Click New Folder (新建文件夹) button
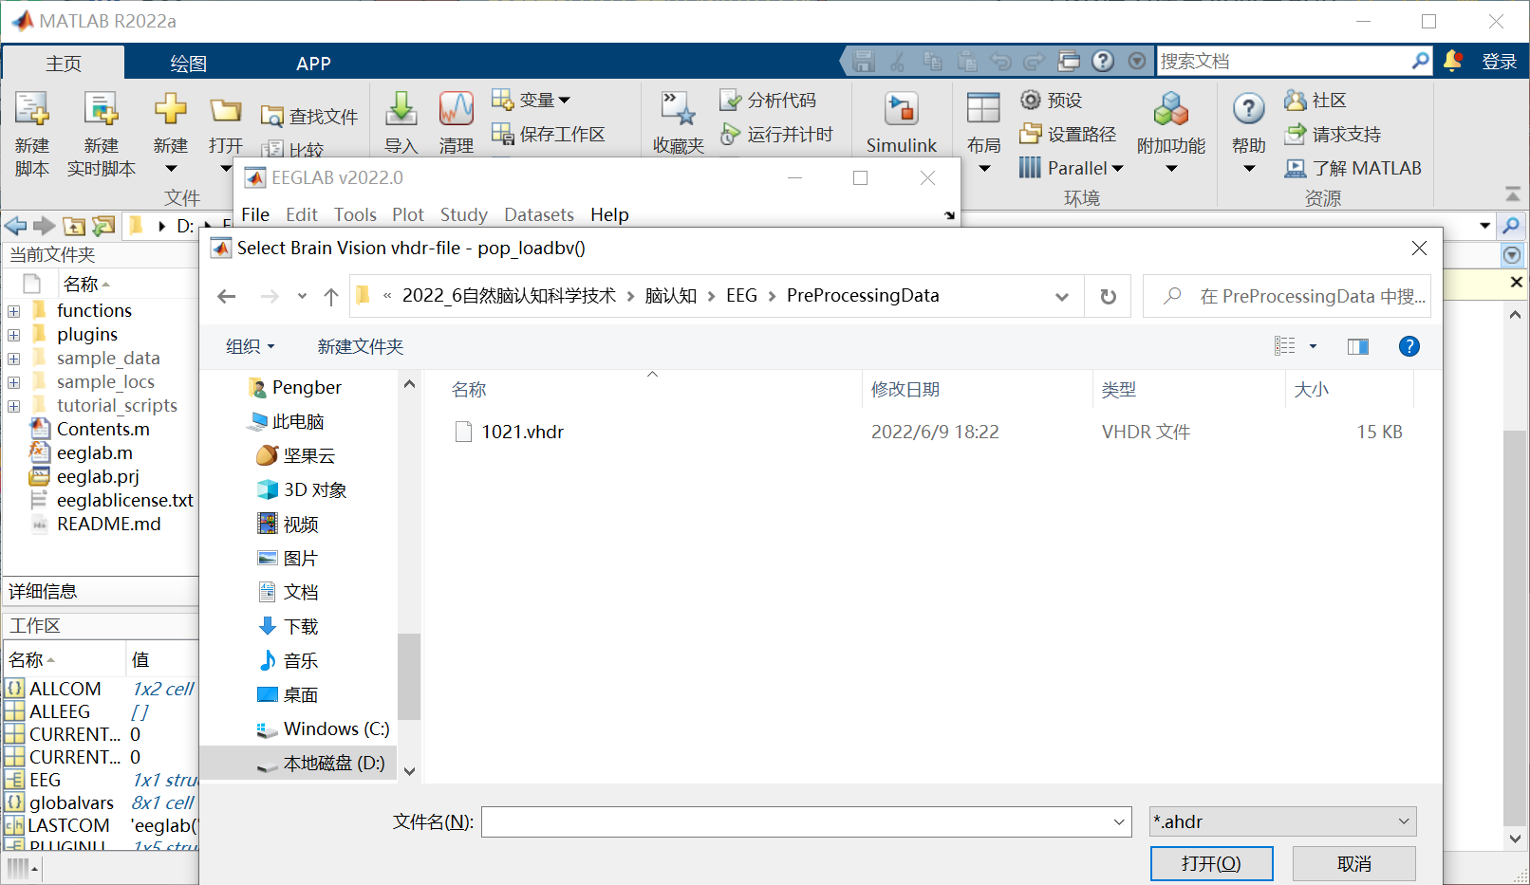1530x885 pixels. tap(361, 346)
